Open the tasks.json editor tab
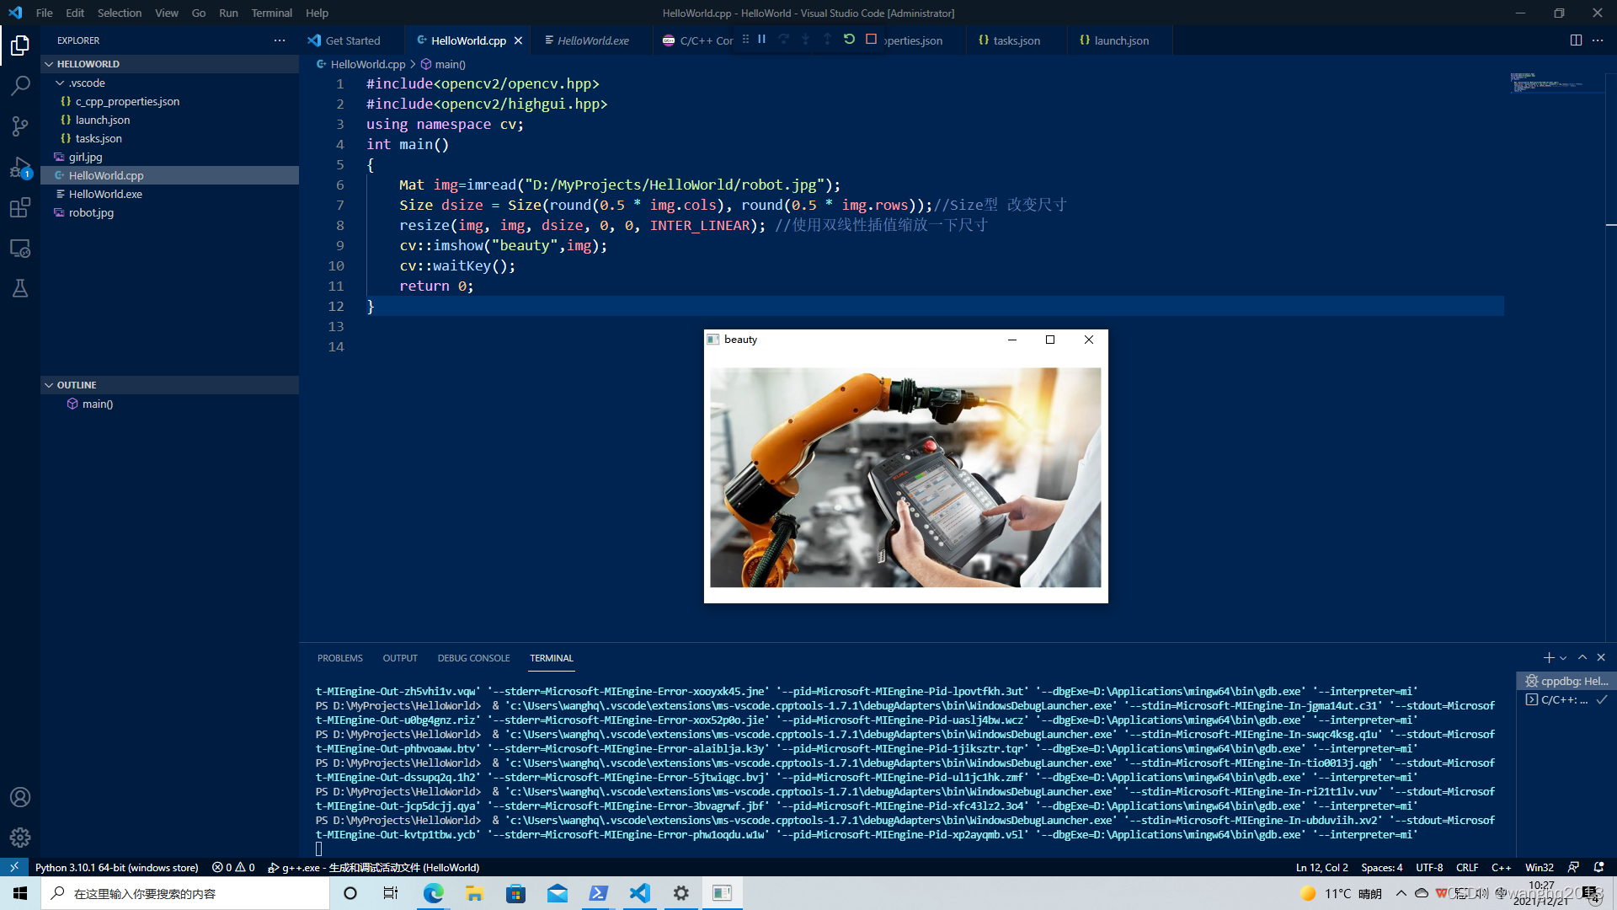This screenshot has height=910, width=1617. [1016, 40]
